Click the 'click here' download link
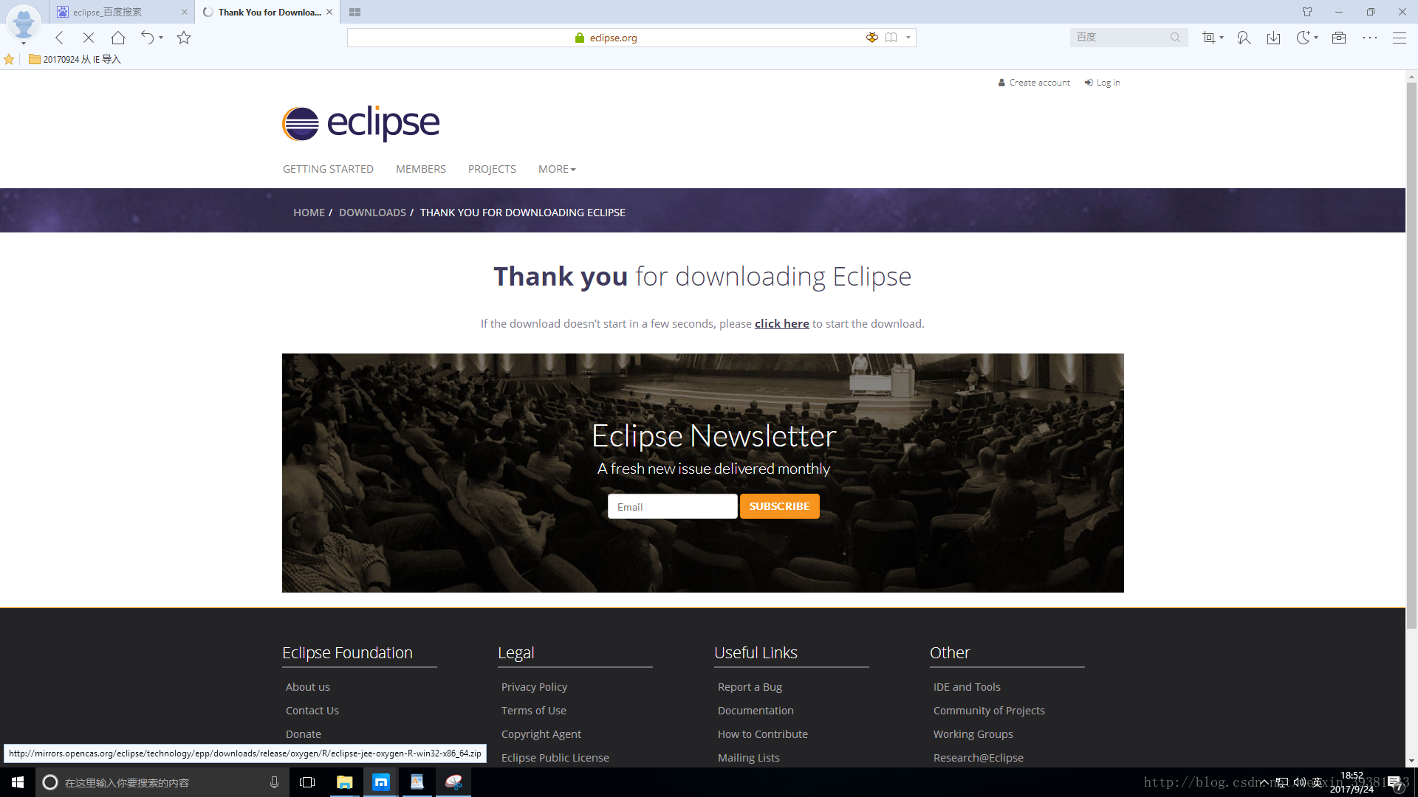The width and height of the screenshot is (1418, 797). point(781,323)
